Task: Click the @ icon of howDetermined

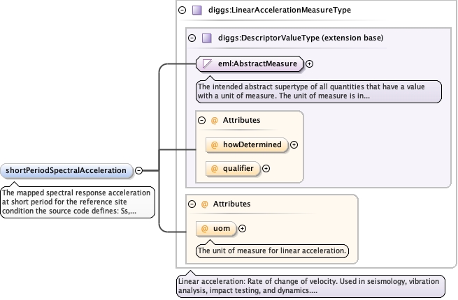Action: pyautogui.click(x=215, y=145)
